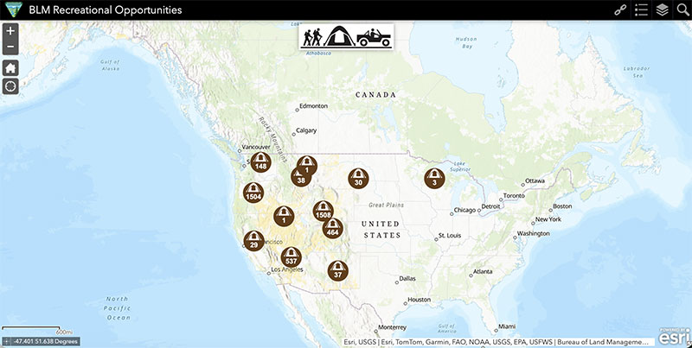
Task: Click the coordinate capture crosshair button
Action: pyautogui.click(x=7, y=341)
